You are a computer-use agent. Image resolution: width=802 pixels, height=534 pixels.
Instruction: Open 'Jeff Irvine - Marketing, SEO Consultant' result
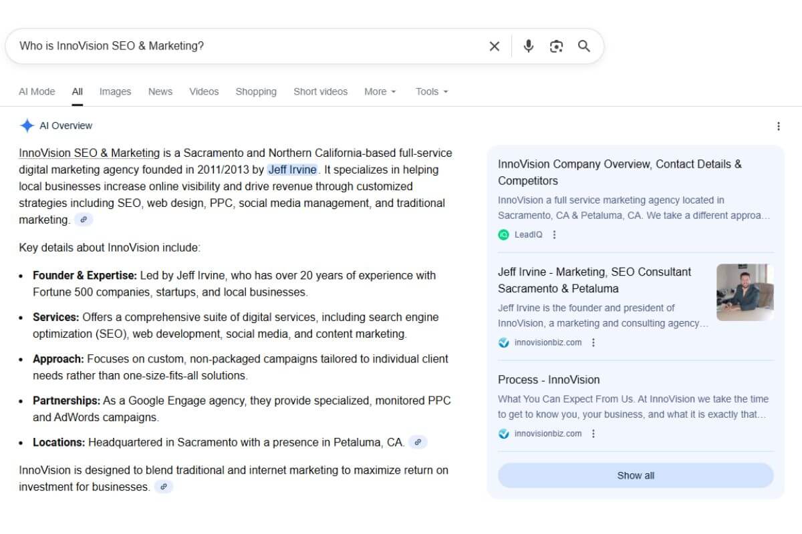pos(595,280)
